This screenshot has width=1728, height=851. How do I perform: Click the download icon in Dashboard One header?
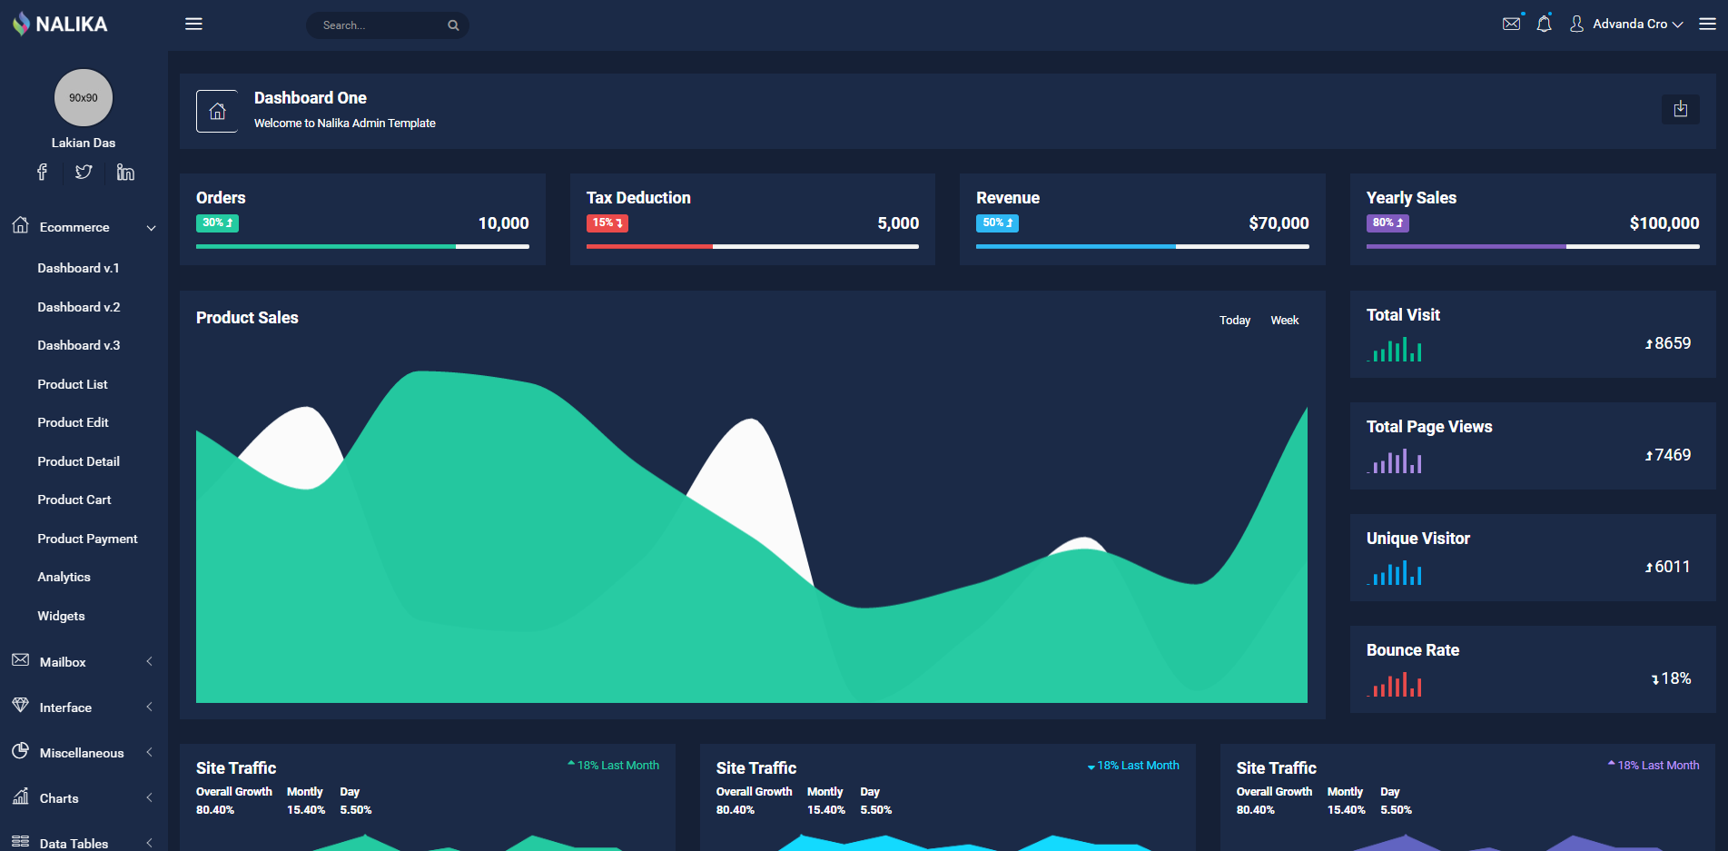pyautogui.click(x=1680, y=109)
